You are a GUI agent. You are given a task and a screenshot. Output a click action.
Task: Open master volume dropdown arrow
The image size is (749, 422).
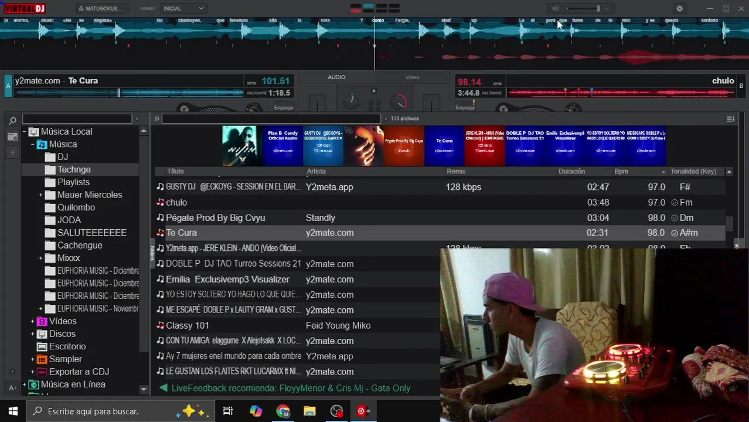coord(607,8)
